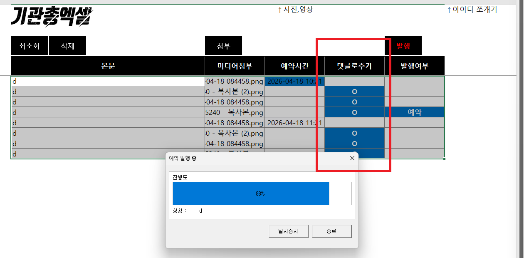The image size is (524, 258).
Task: Select the 2026-04-18 10:21 time cell
Action: (294, 81)
